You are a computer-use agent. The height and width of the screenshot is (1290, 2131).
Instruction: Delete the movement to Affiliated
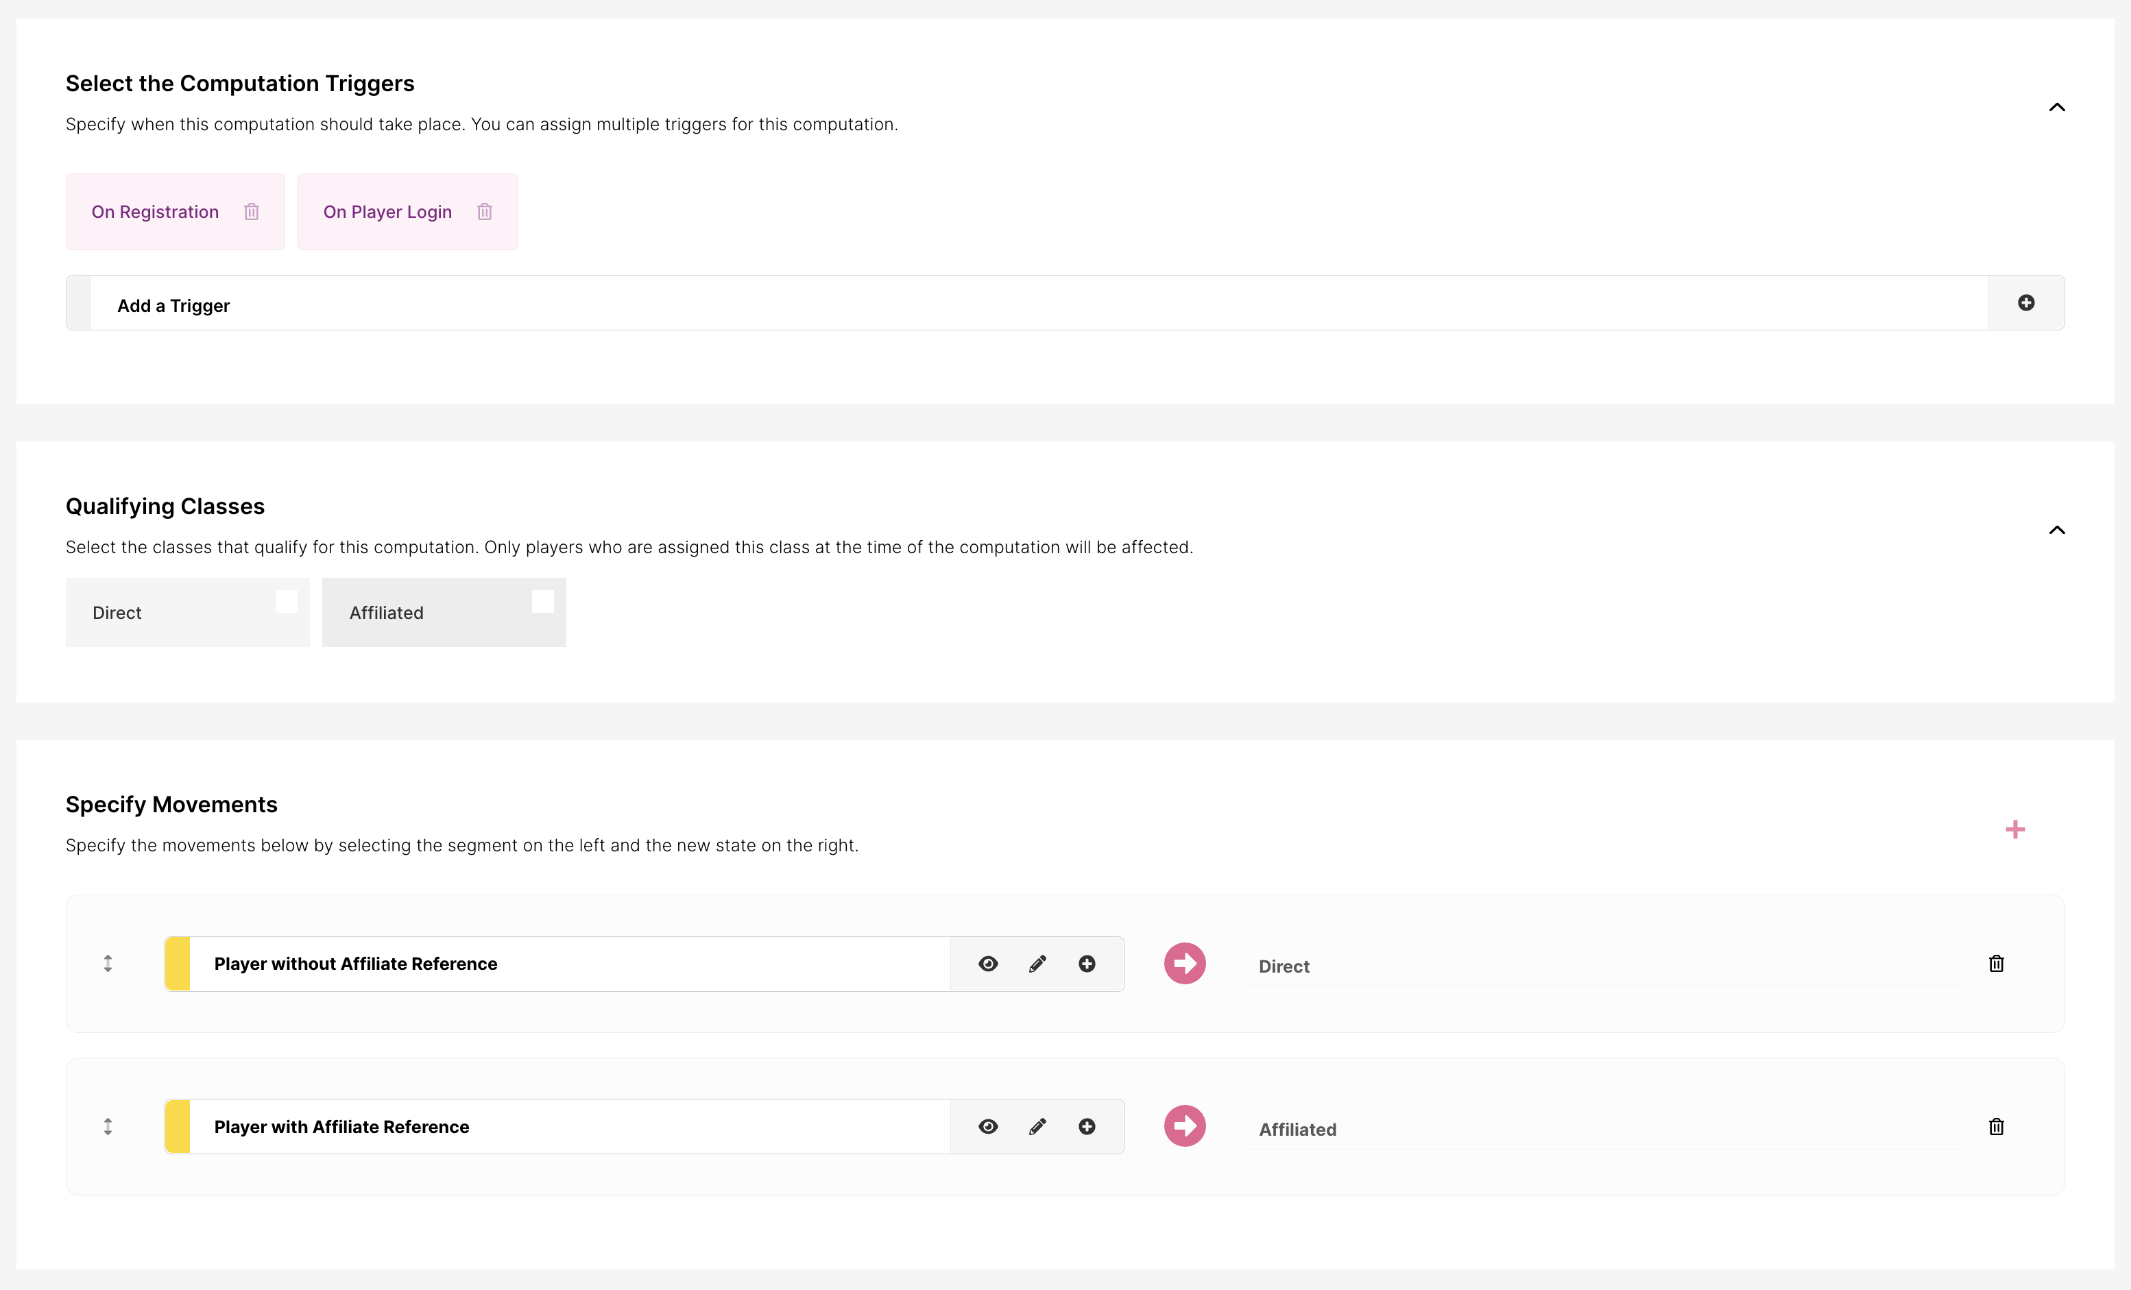(1996, 1125)
